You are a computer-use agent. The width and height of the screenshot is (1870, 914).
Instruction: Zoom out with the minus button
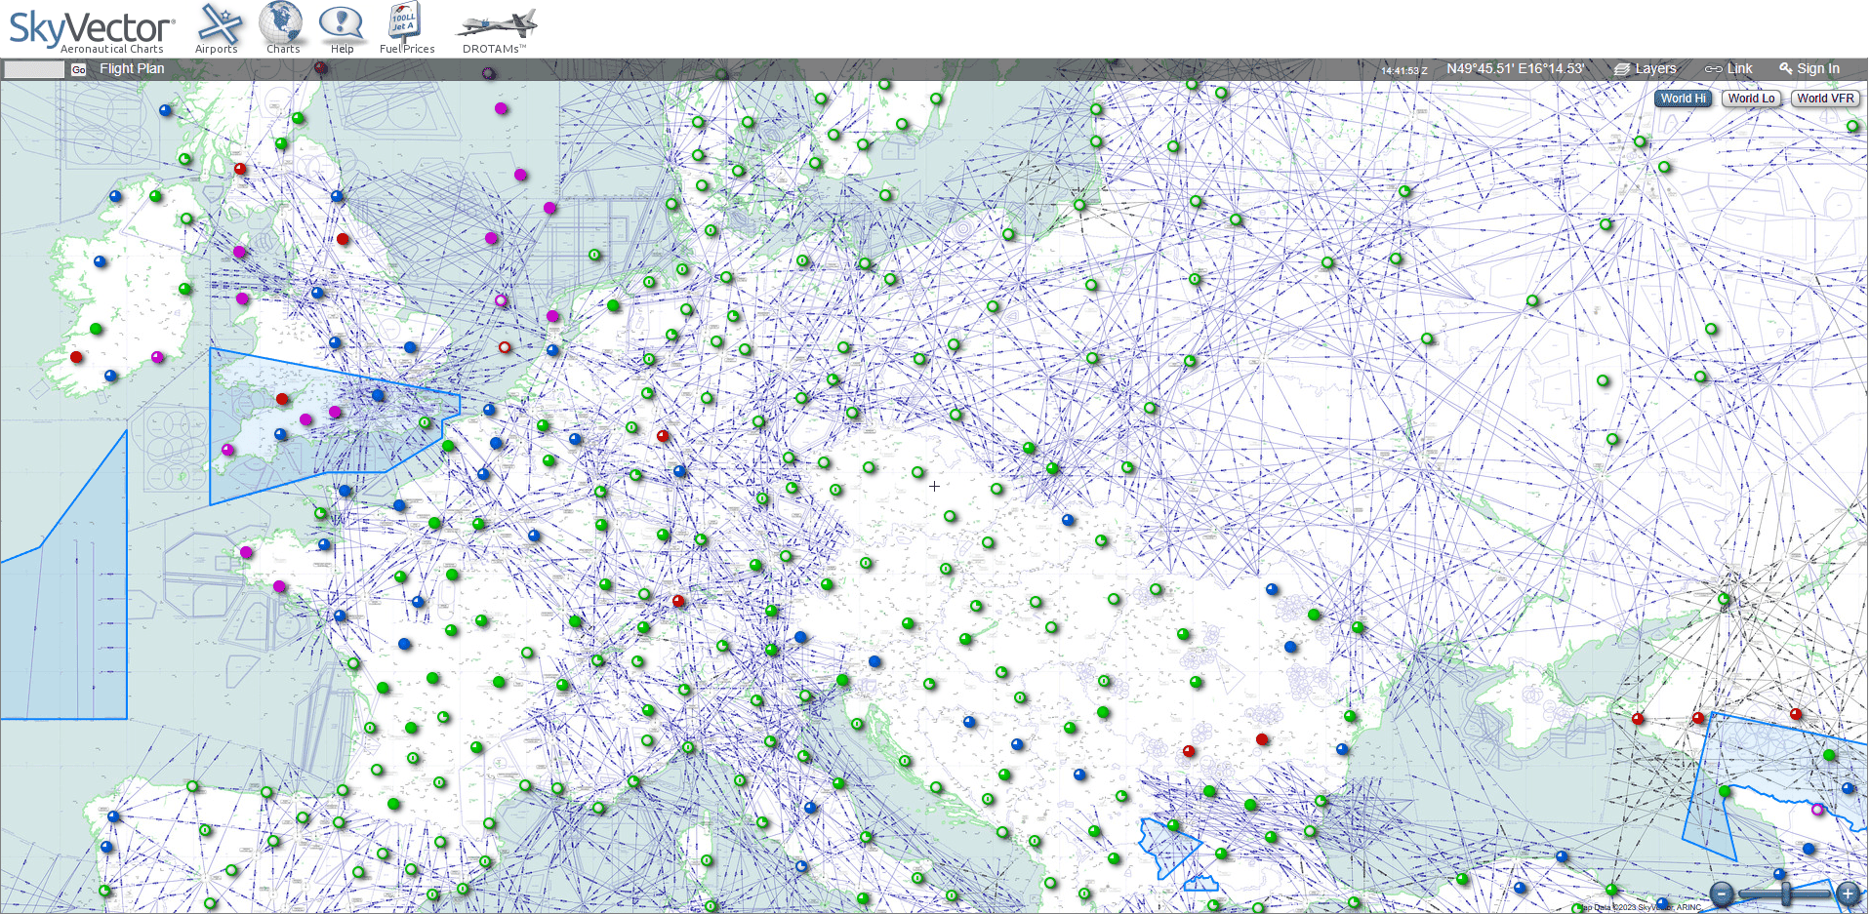click(x=1723, y=894)
